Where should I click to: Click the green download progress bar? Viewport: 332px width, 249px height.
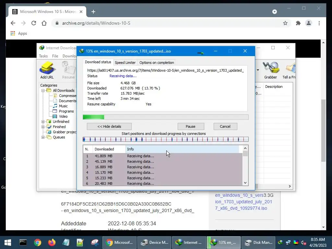(x=166, y=117)
